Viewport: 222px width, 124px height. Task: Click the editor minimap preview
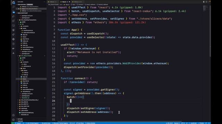pos(205,8)
